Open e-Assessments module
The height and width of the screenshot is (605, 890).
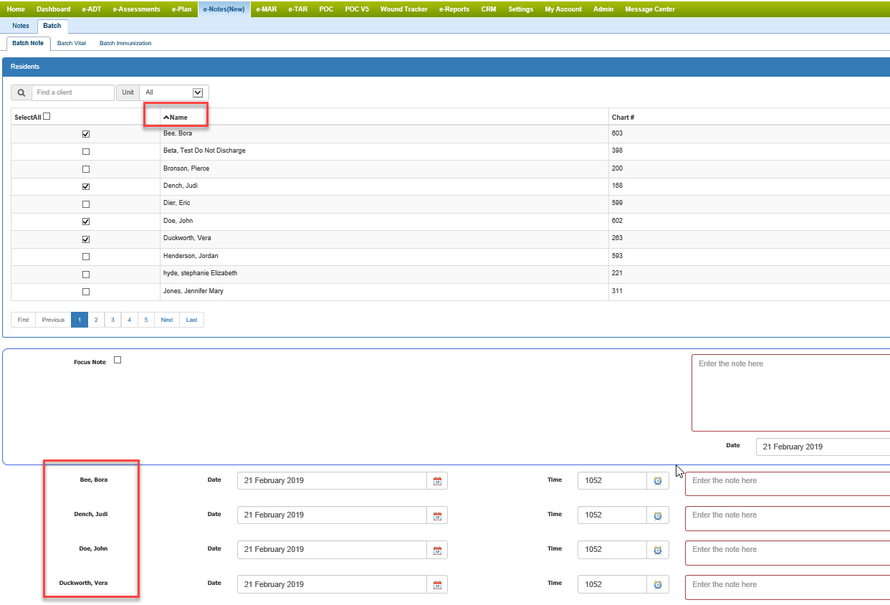[x=136, y=9]
